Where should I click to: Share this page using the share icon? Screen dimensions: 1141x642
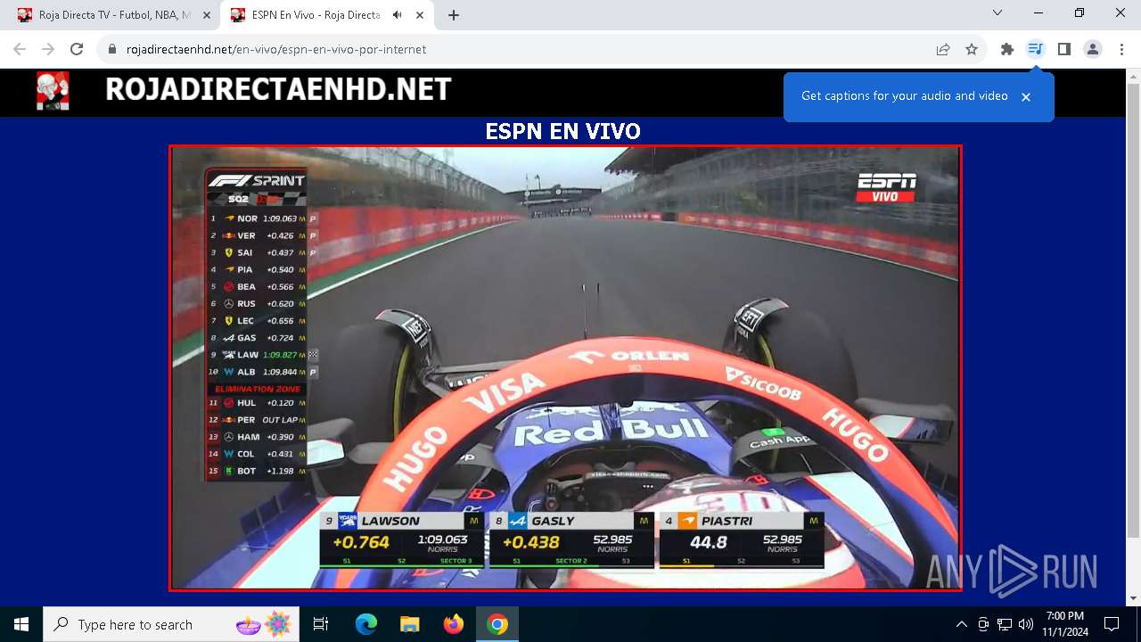943,50
